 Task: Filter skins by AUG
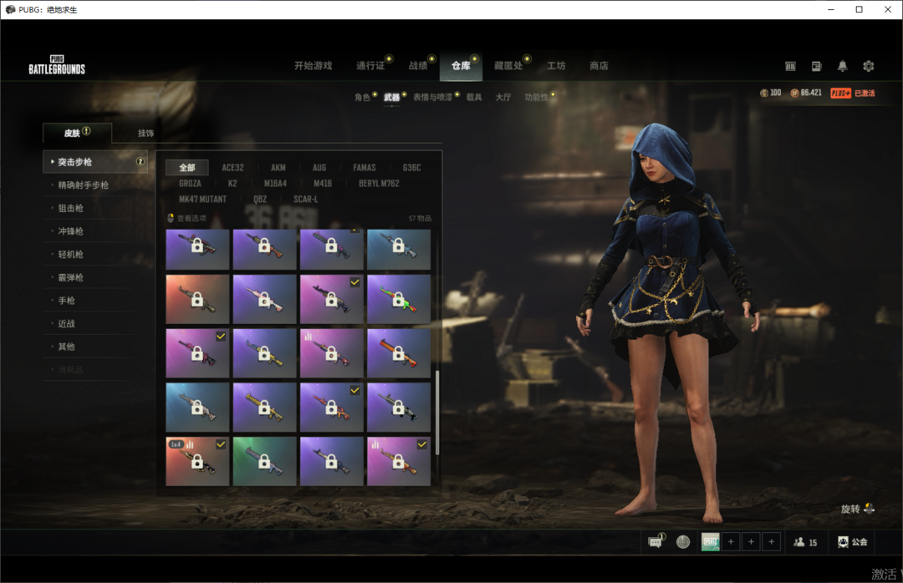pyautogui.click(x=319, y=168)
